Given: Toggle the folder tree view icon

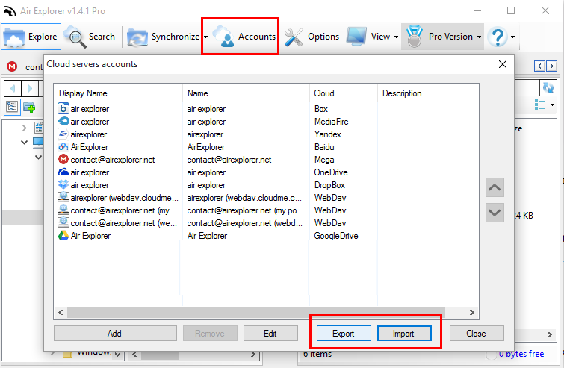Looking at the screenshot, I should tap(12, 107).
